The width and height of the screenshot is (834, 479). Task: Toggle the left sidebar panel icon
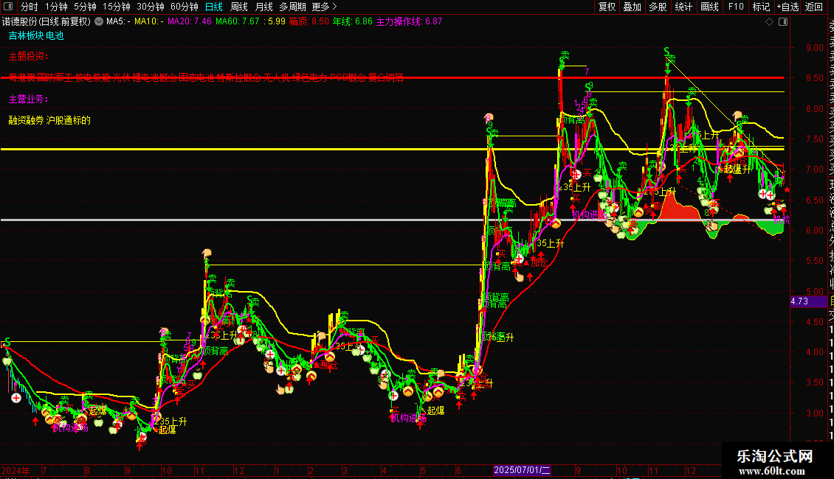[8, 7]
